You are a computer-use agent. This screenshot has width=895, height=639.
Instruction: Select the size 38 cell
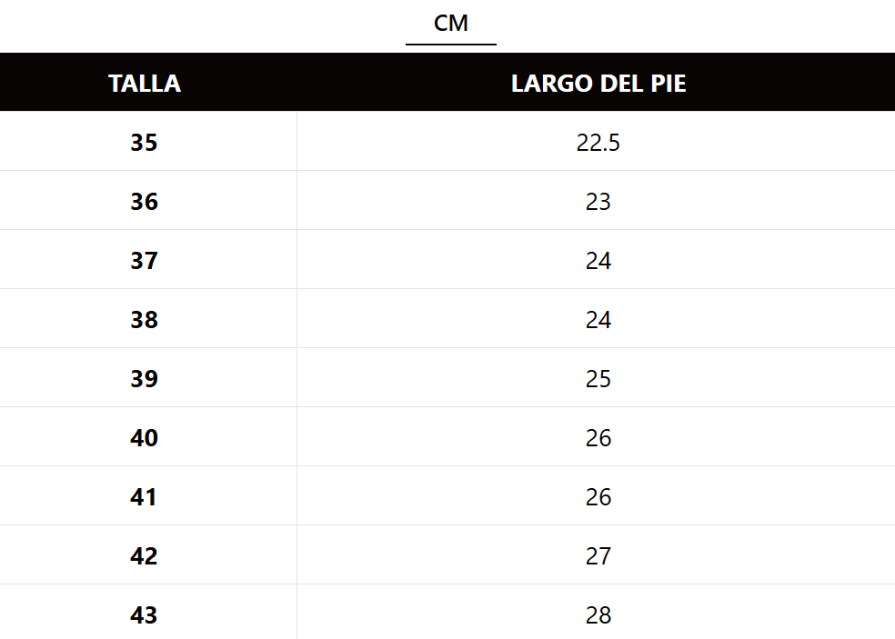tap(144, 320)
